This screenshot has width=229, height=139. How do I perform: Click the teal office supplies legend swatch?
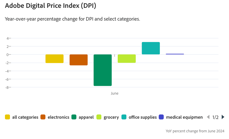(124, 117)
